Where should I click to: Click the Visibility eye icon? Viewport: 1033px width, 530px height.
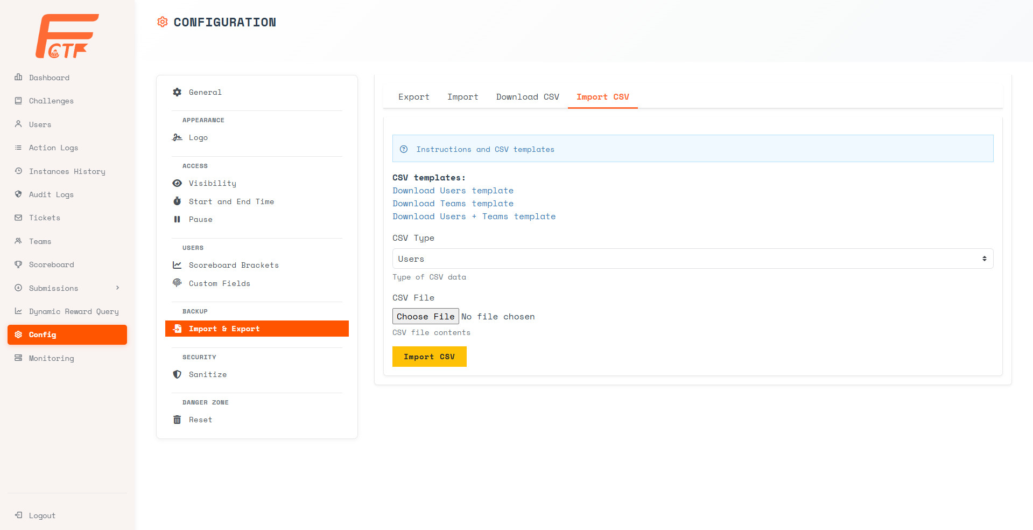[177, 183]
